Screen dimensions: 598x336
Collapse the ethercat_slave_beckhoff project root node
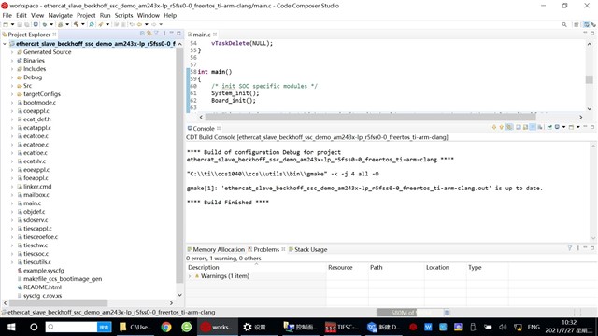(5, 44)
